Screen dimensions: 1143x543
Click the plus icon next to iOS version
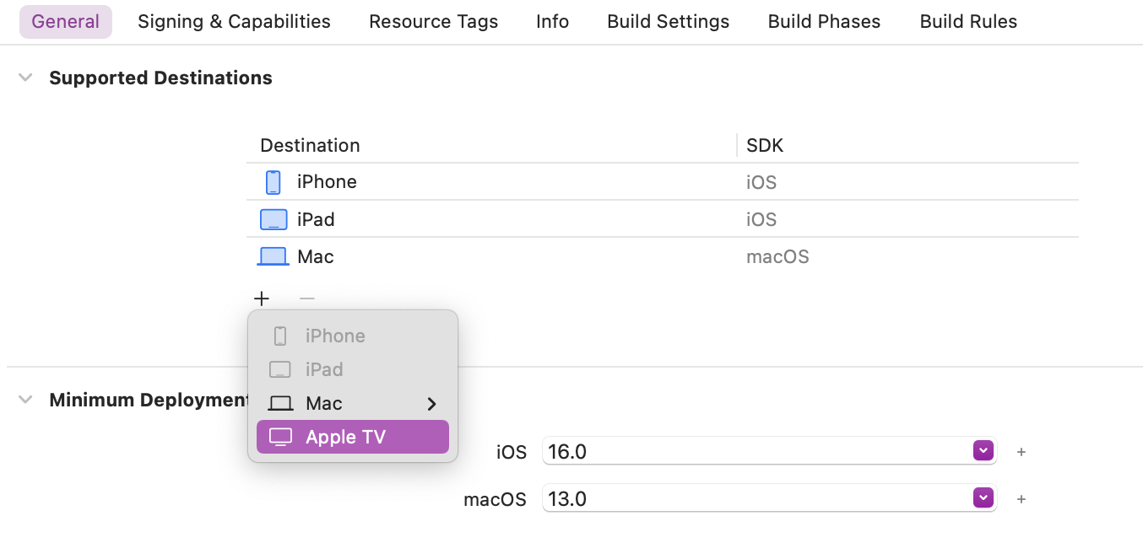pos(1021,452)
